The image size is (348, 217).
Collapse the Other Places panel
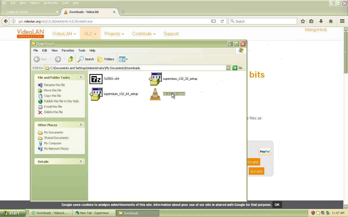coord(81,125)
